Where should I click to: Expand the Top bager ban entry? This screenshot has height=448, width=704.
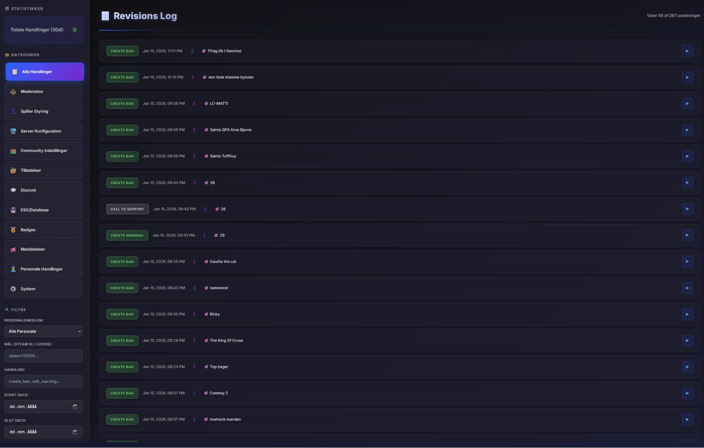[x=687, y=367]
